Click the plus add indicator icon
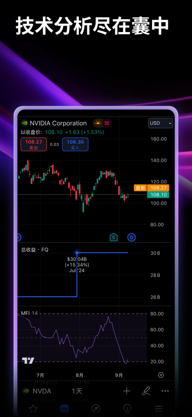The width and height of the screenshot is (192, 417). (126, 391)
